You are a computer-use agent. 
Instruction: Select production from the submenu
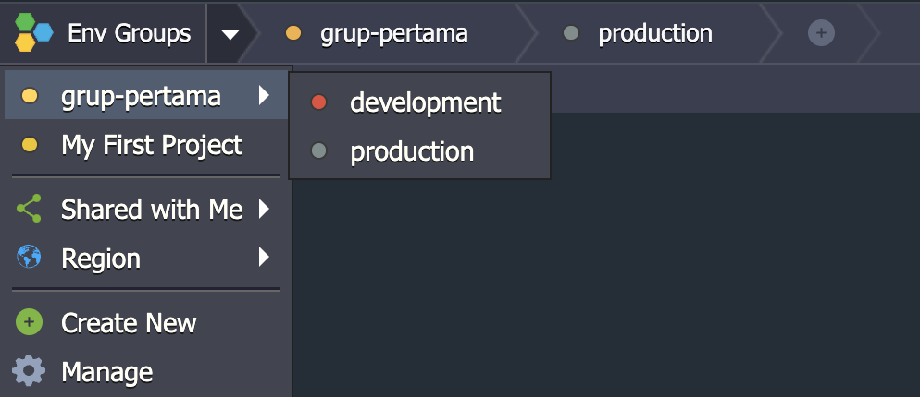419,151
